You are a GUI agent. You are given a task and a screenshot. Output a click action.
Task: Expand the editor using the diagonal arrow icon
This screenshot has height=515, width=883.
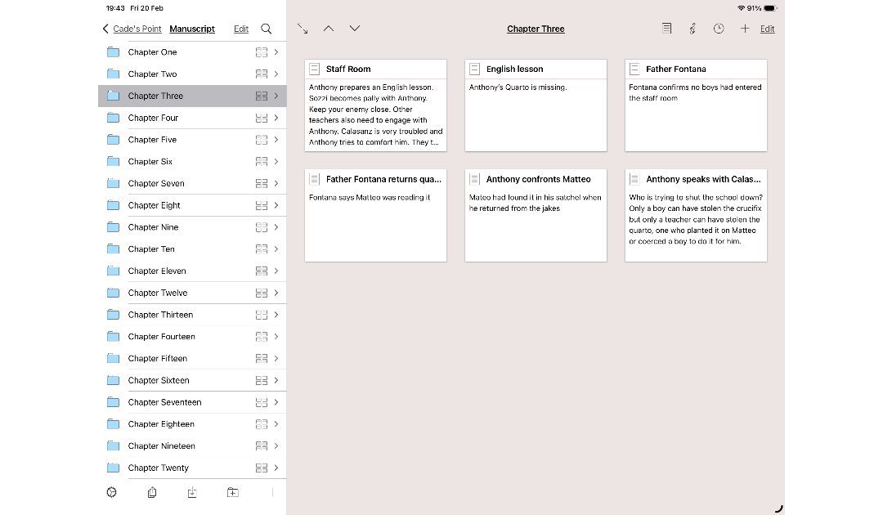coord(303,28)
